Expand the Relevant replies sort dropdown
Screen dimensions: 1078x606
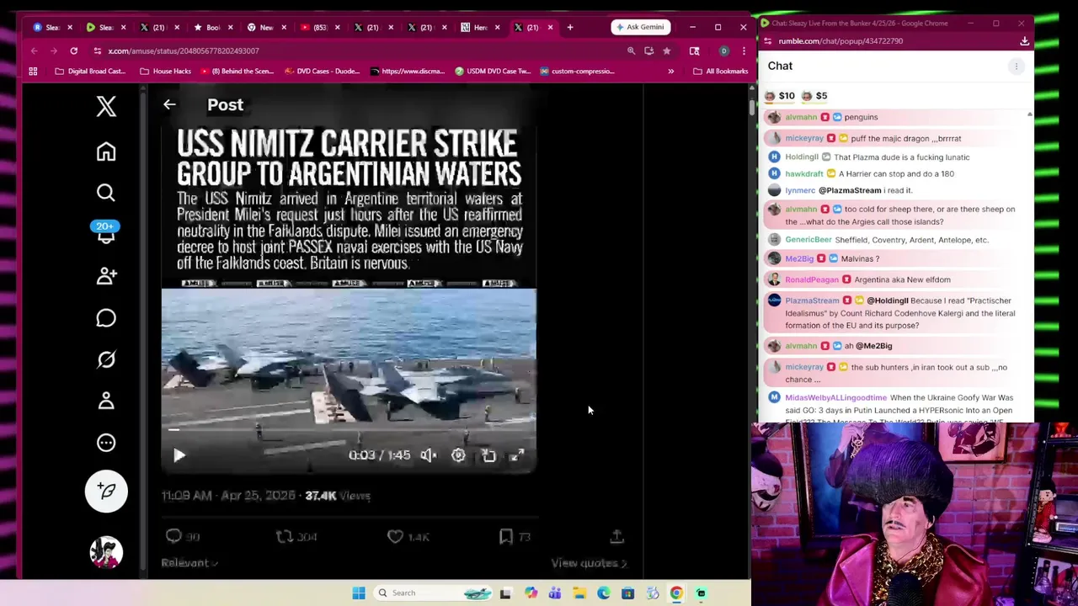(x=189, y=563)
